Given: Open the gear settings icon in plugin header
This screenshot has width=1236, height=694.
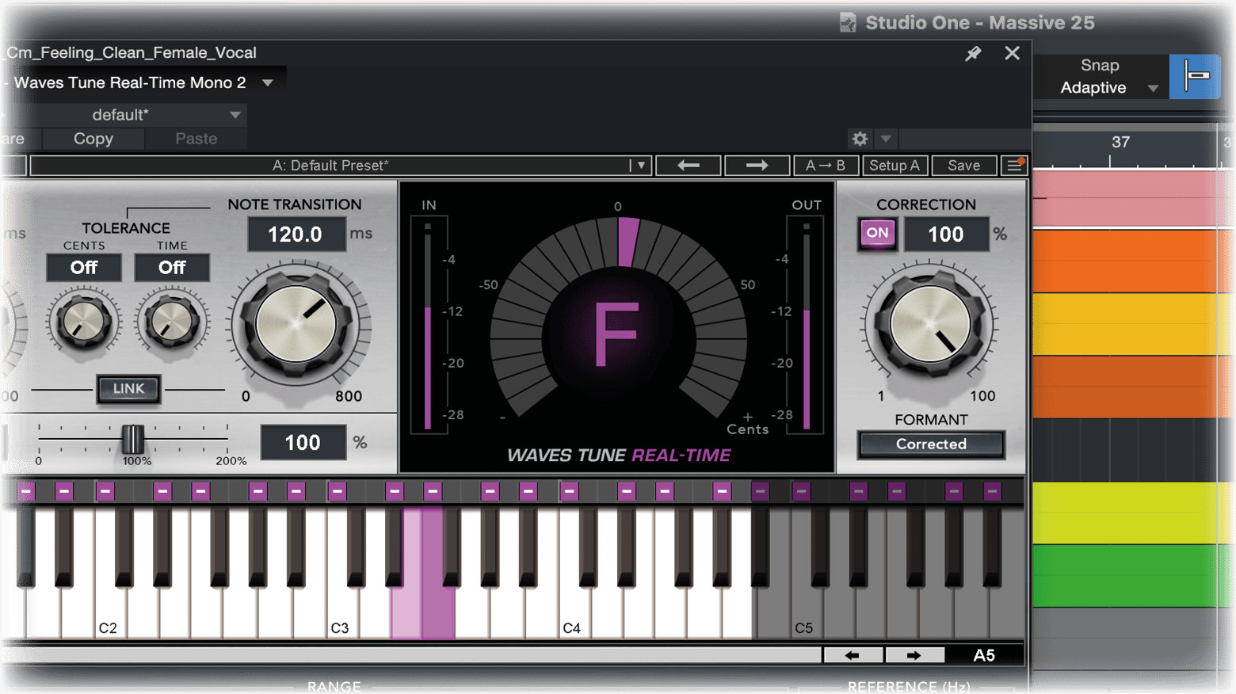Looking at the screenshot, I should pyautogui.click(x=860, y=139).
